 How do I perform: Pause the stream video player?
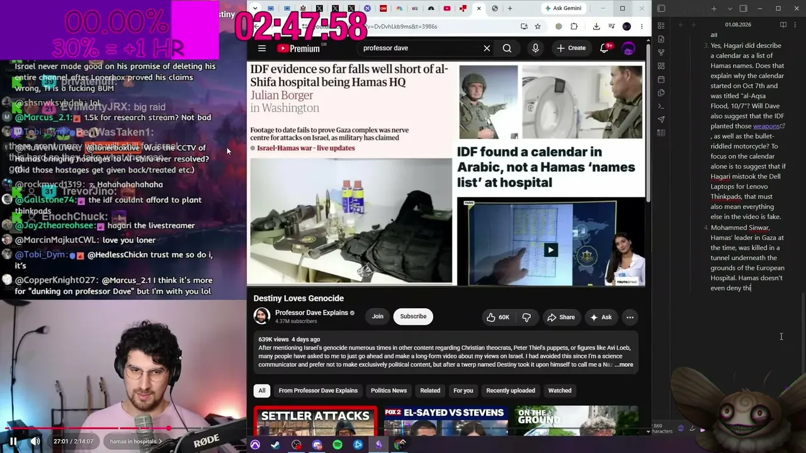tap(13, 441)
